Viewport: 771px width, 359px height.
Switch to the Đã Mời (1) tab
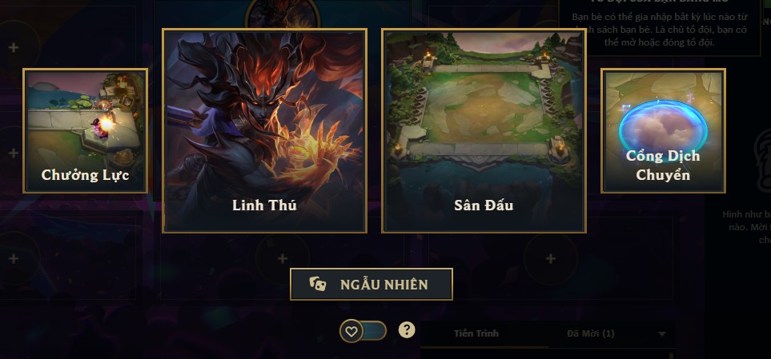point(591,333)
